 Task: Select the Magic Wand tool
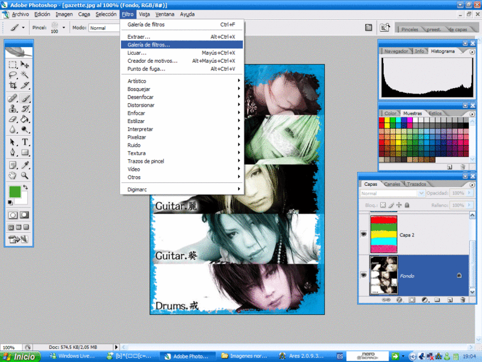click(25, 75)
